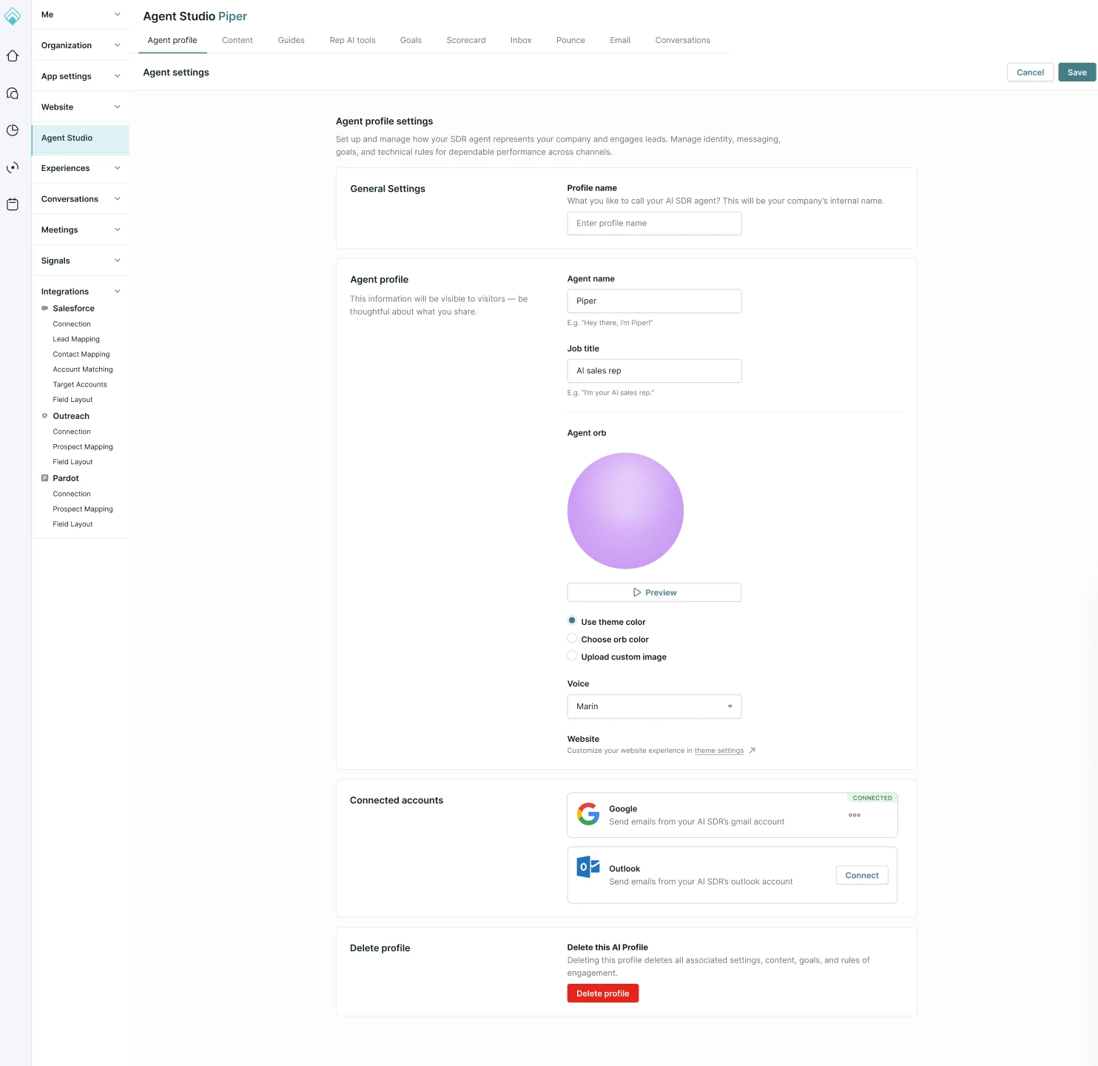Expand the Signals section
The width and height of the screenshot is (1098, 1066).
(81, 261)
